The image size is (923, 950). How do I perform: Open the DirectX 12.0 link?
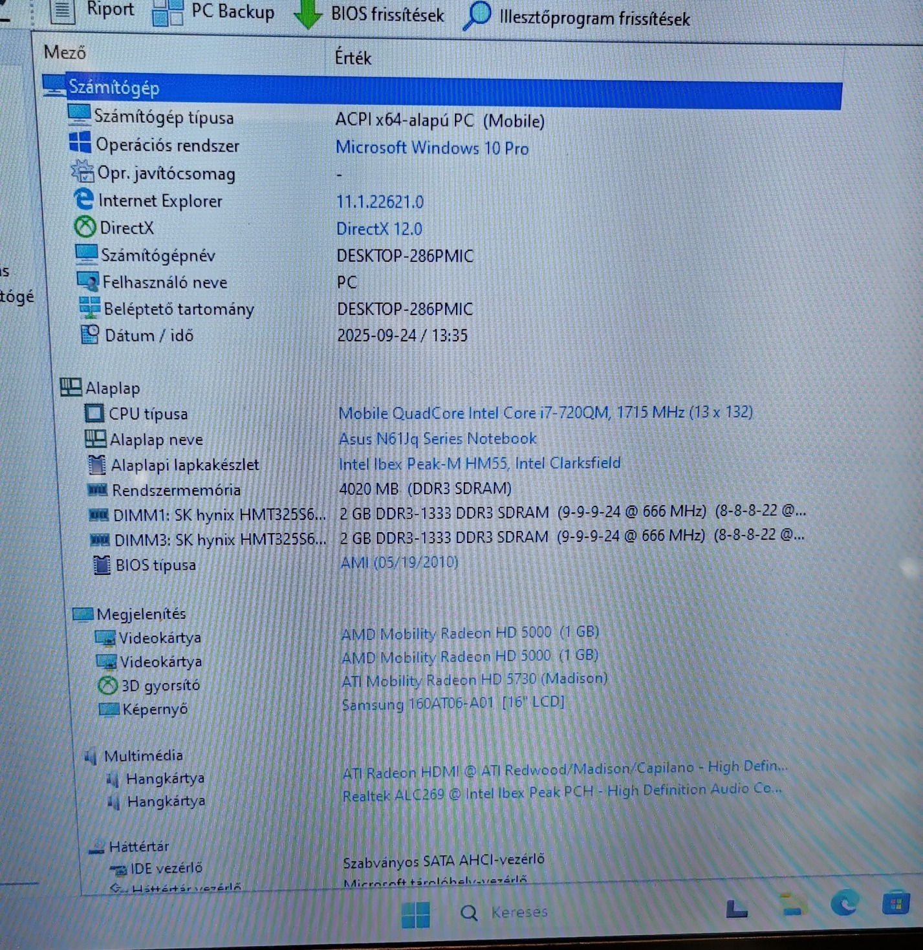(379, 229)
